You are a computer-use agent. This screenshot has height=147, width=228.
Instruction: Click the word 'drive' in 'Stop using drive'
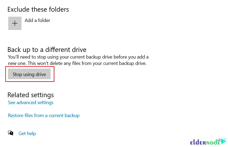pyautogui.click(x=41, y=74)
